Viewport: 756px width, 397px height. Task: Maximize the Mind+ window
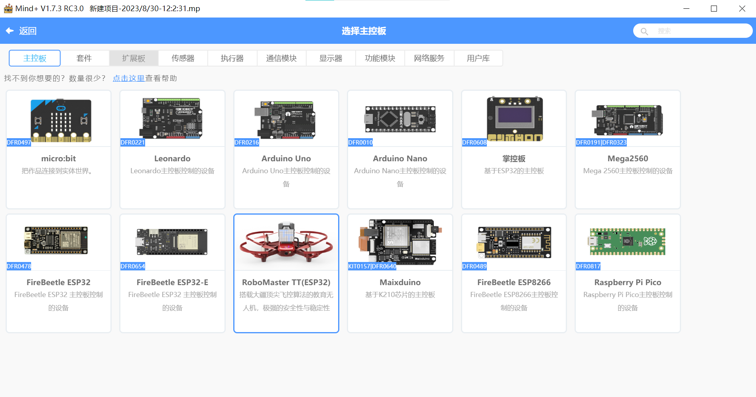pos(714,8)
